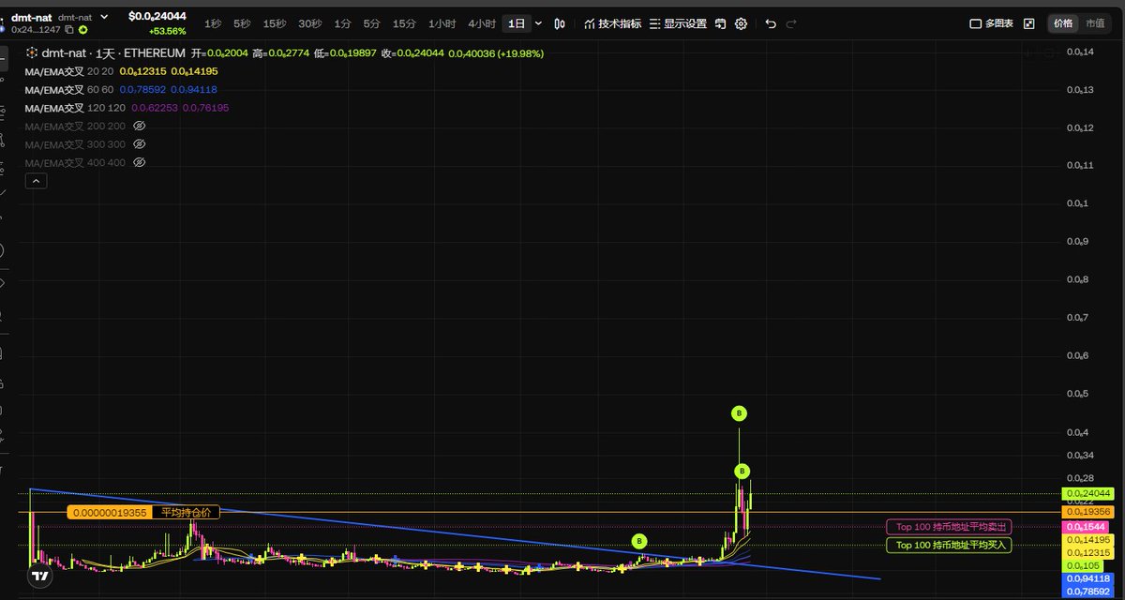Click the Top 100 持币地址平均卖出 label
The image size is (1125, 600).
point(949,527)
